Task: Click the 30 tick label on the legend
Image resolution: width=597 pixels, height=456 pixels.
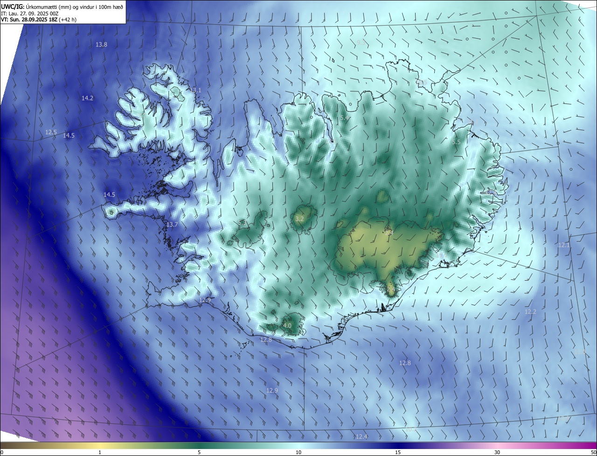Action: [x=497, y=453]
